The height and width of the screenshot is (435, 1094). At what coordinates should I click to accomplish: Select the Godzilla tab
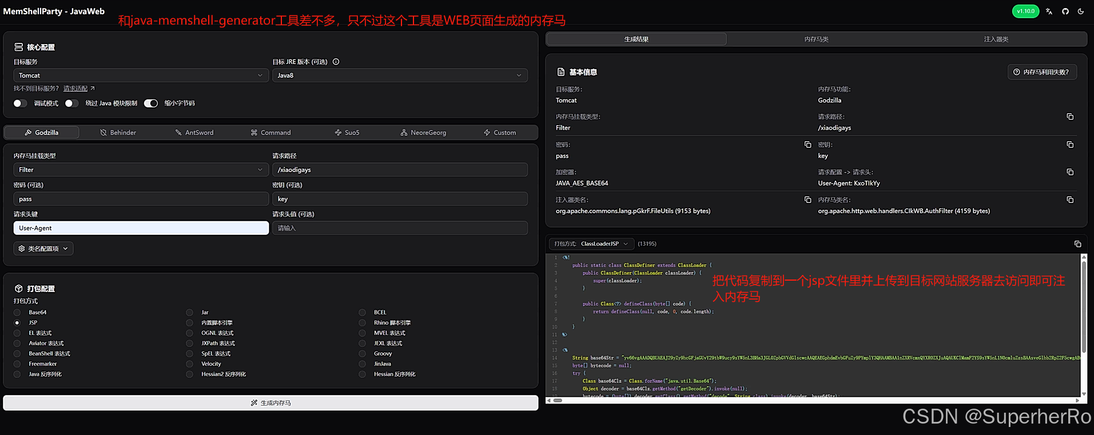coord(42,133)
